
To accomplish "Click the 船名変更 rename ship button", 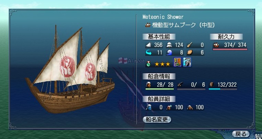I will [x=157, y=119].
